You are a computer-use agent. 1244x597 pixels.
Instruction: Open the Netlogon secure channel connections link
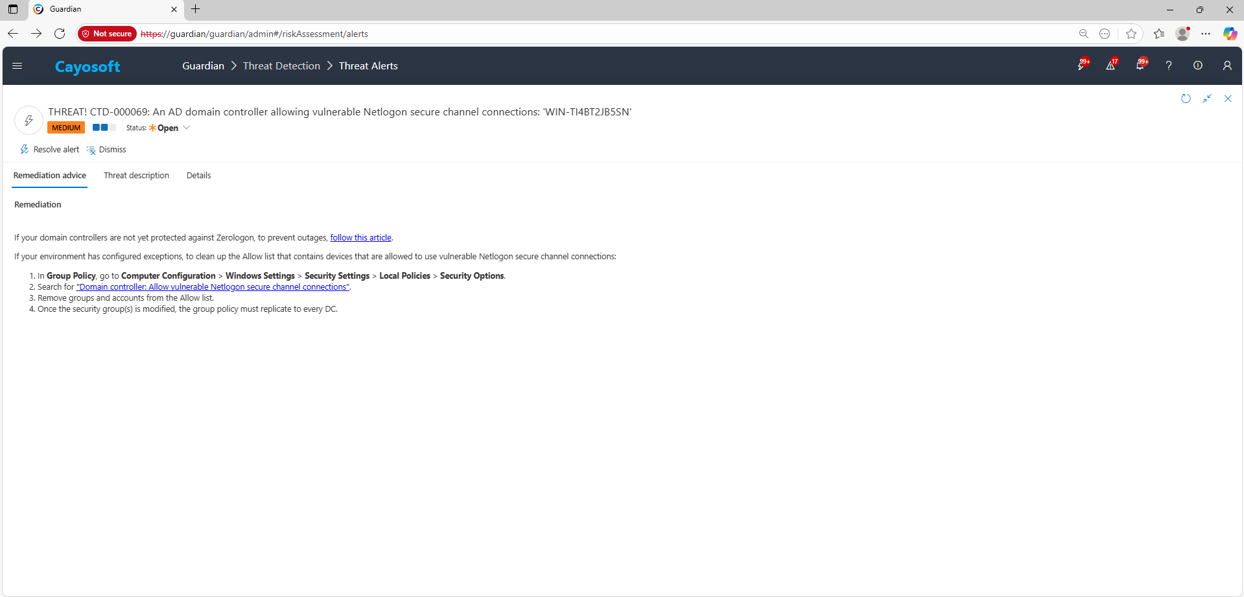click(x=213, y=287)
